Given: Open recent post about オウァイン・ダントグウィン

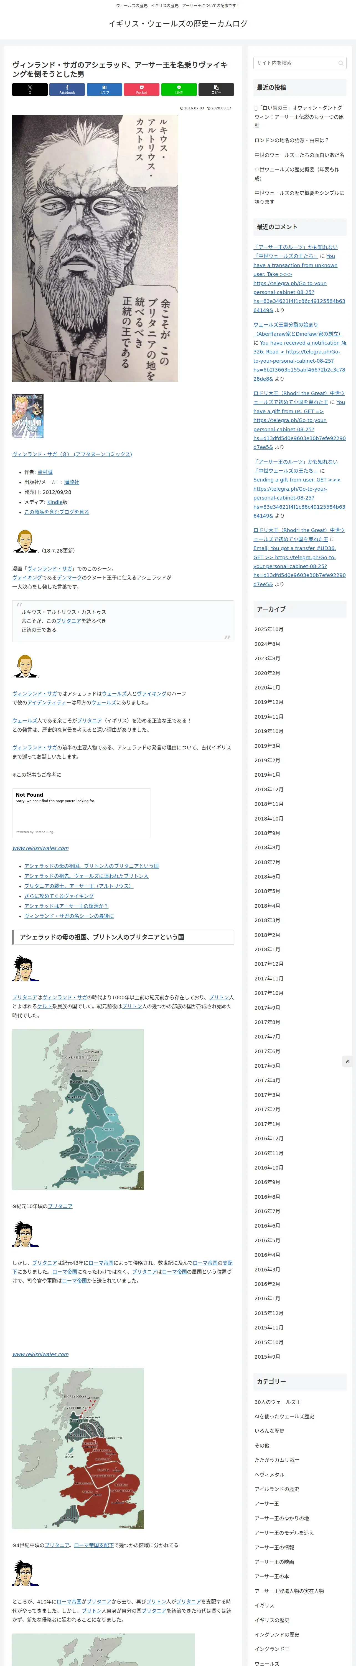Looking at the screenshot, I should click(x=299, y=117).
